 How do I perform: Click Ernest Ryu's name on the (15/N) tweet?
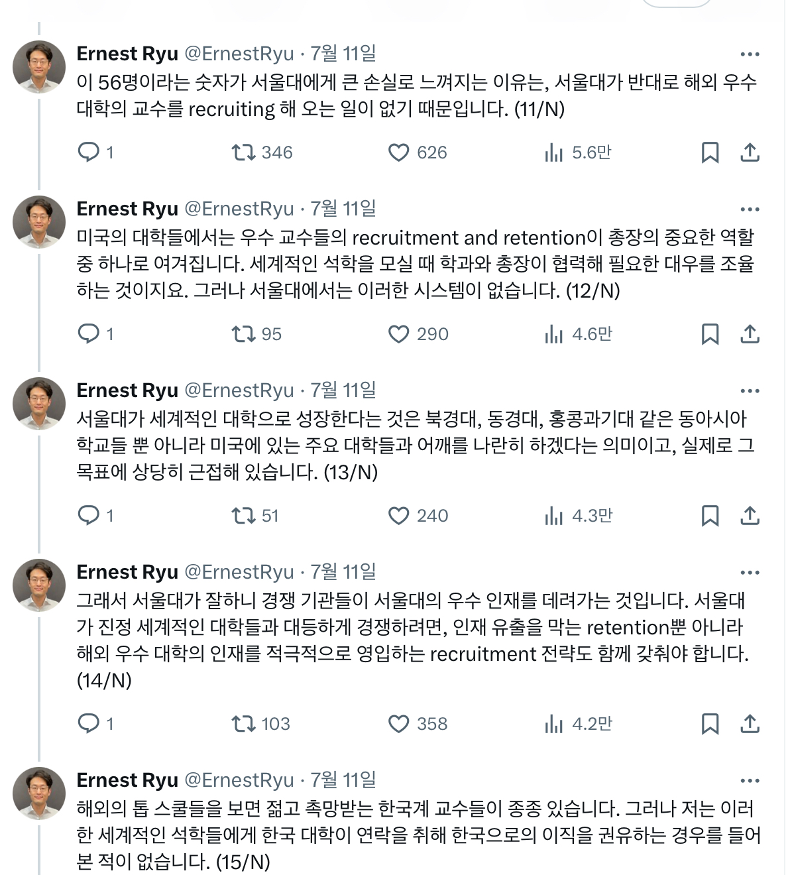pos(127,780)
